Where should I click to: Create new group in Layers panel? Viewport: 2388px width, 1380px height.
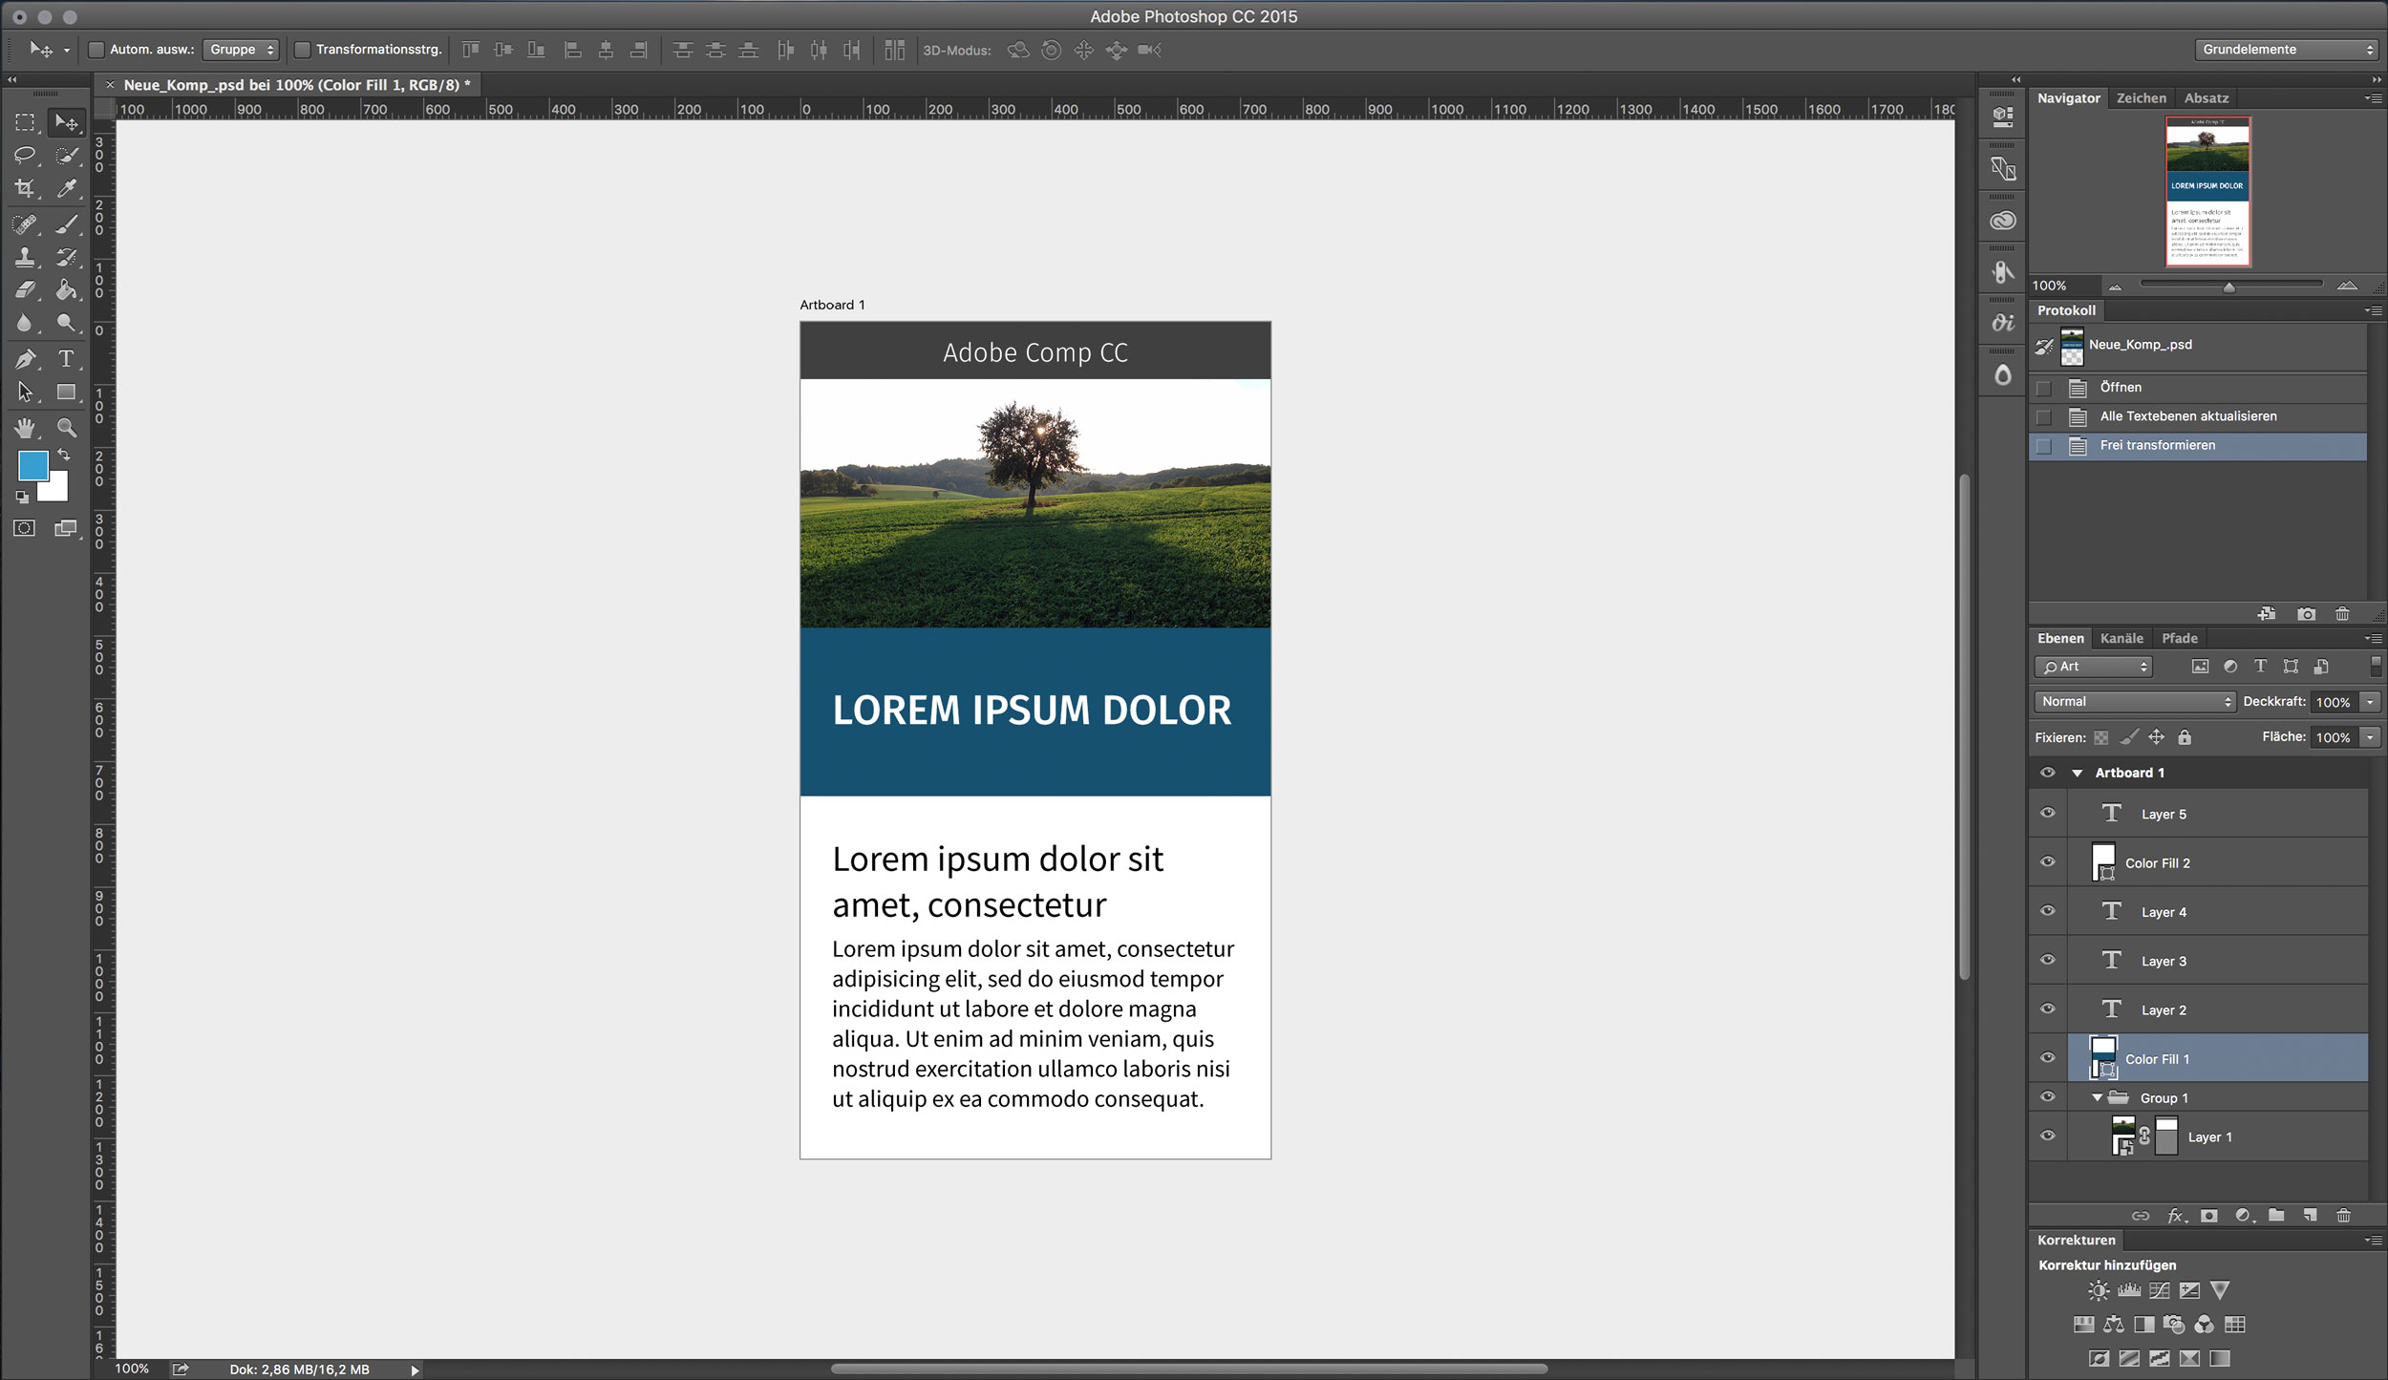2276,1216
